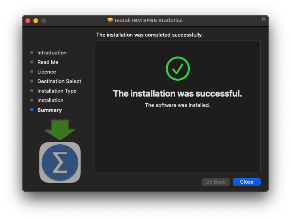Click the blue bullet beside Summary
Viewport: 291px width, 221px height.
[x=32, y=110]
